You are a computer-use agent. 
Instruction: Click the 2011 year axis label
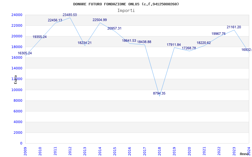click(x=55, y=151)
